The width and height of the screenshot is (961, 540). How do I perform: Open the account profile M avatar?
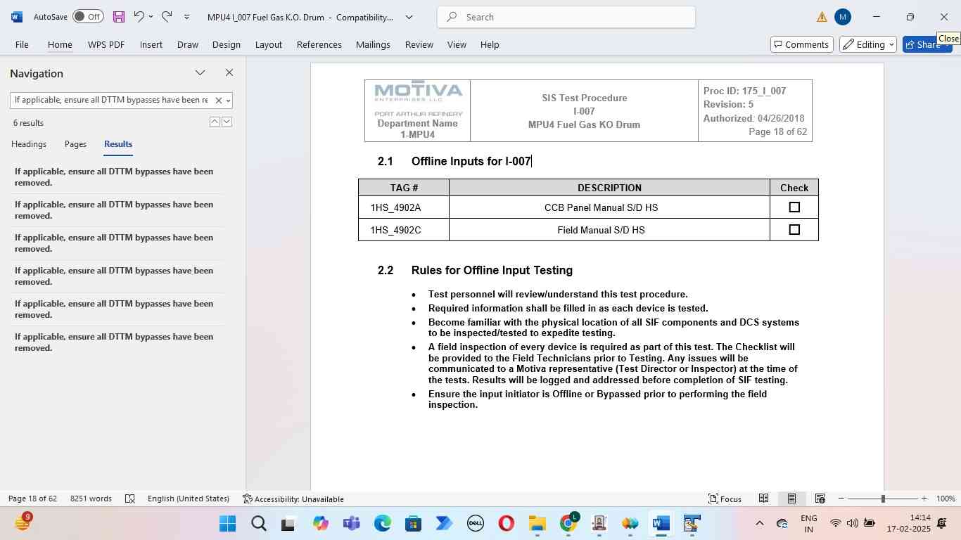(x=843, y=17)
